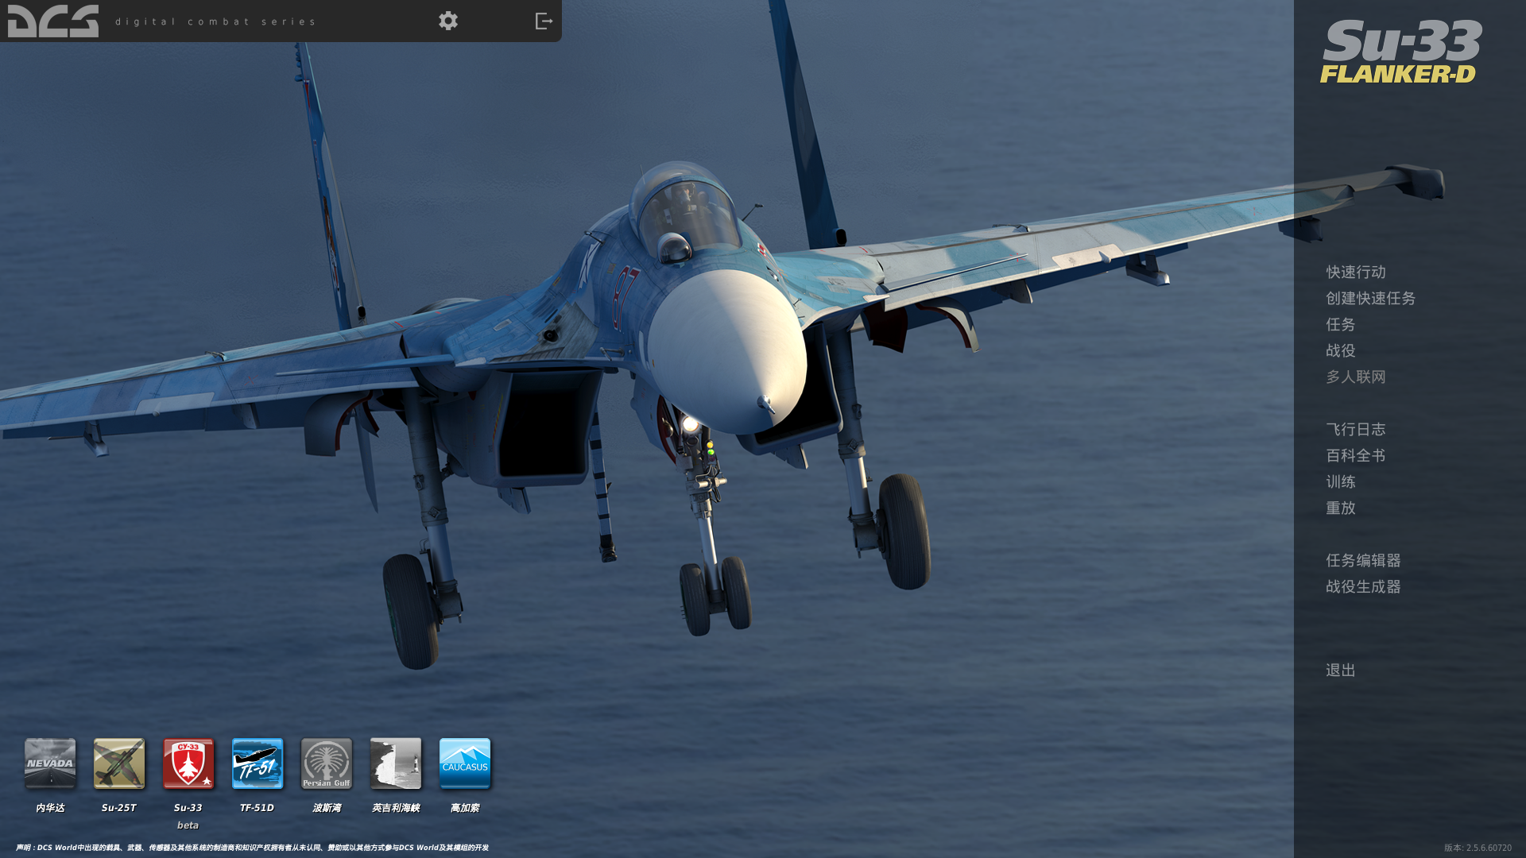
Task: Click 退出 (Exit) to quit
Action: pos(1341,671)
